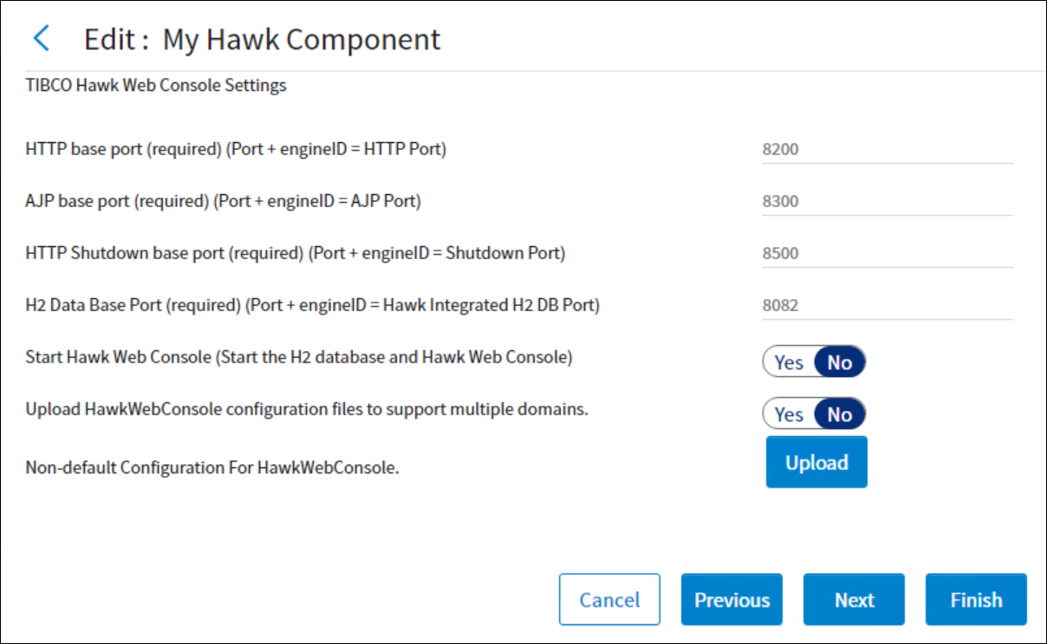Click the HTTP base port field showing 8200
This screenshot has width=1047, height=644.
(886, 149)
